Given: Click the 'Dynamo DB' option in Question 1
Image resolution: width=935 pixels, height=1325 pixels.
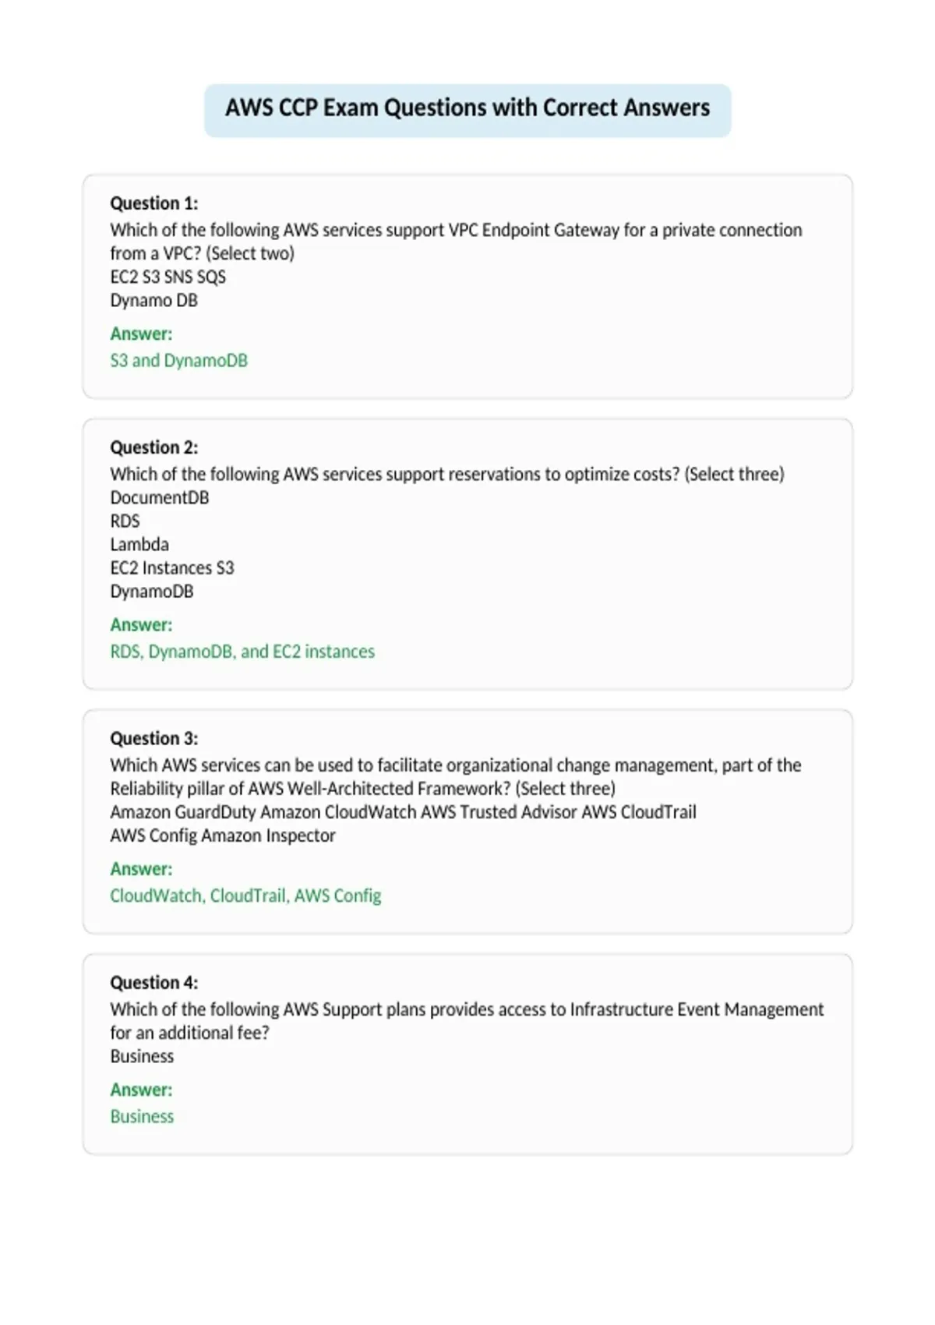Looking at the screenshot, I should coord(154,301).
